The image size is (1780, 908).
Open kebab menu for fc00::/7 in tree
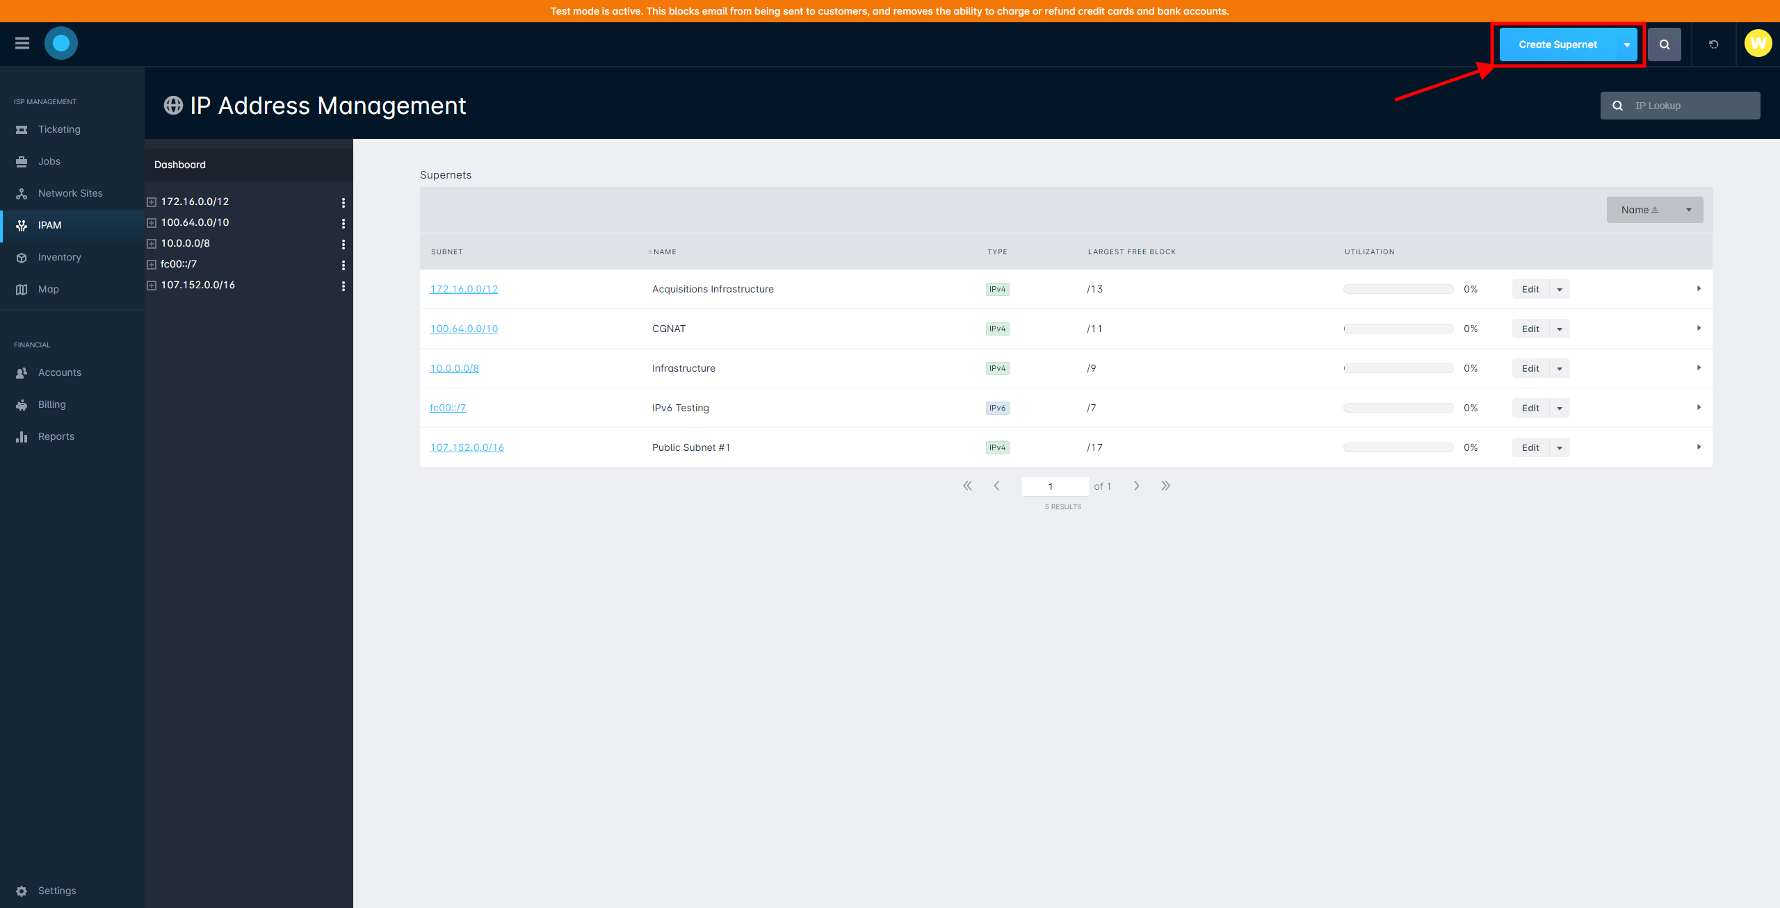(343, 265)
